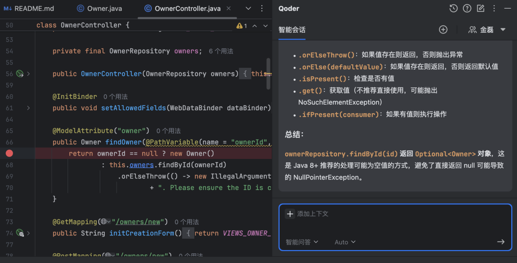The image size is (517, 263).
Task: Click the 添加上下文 plus button
Action: (290, 214)
